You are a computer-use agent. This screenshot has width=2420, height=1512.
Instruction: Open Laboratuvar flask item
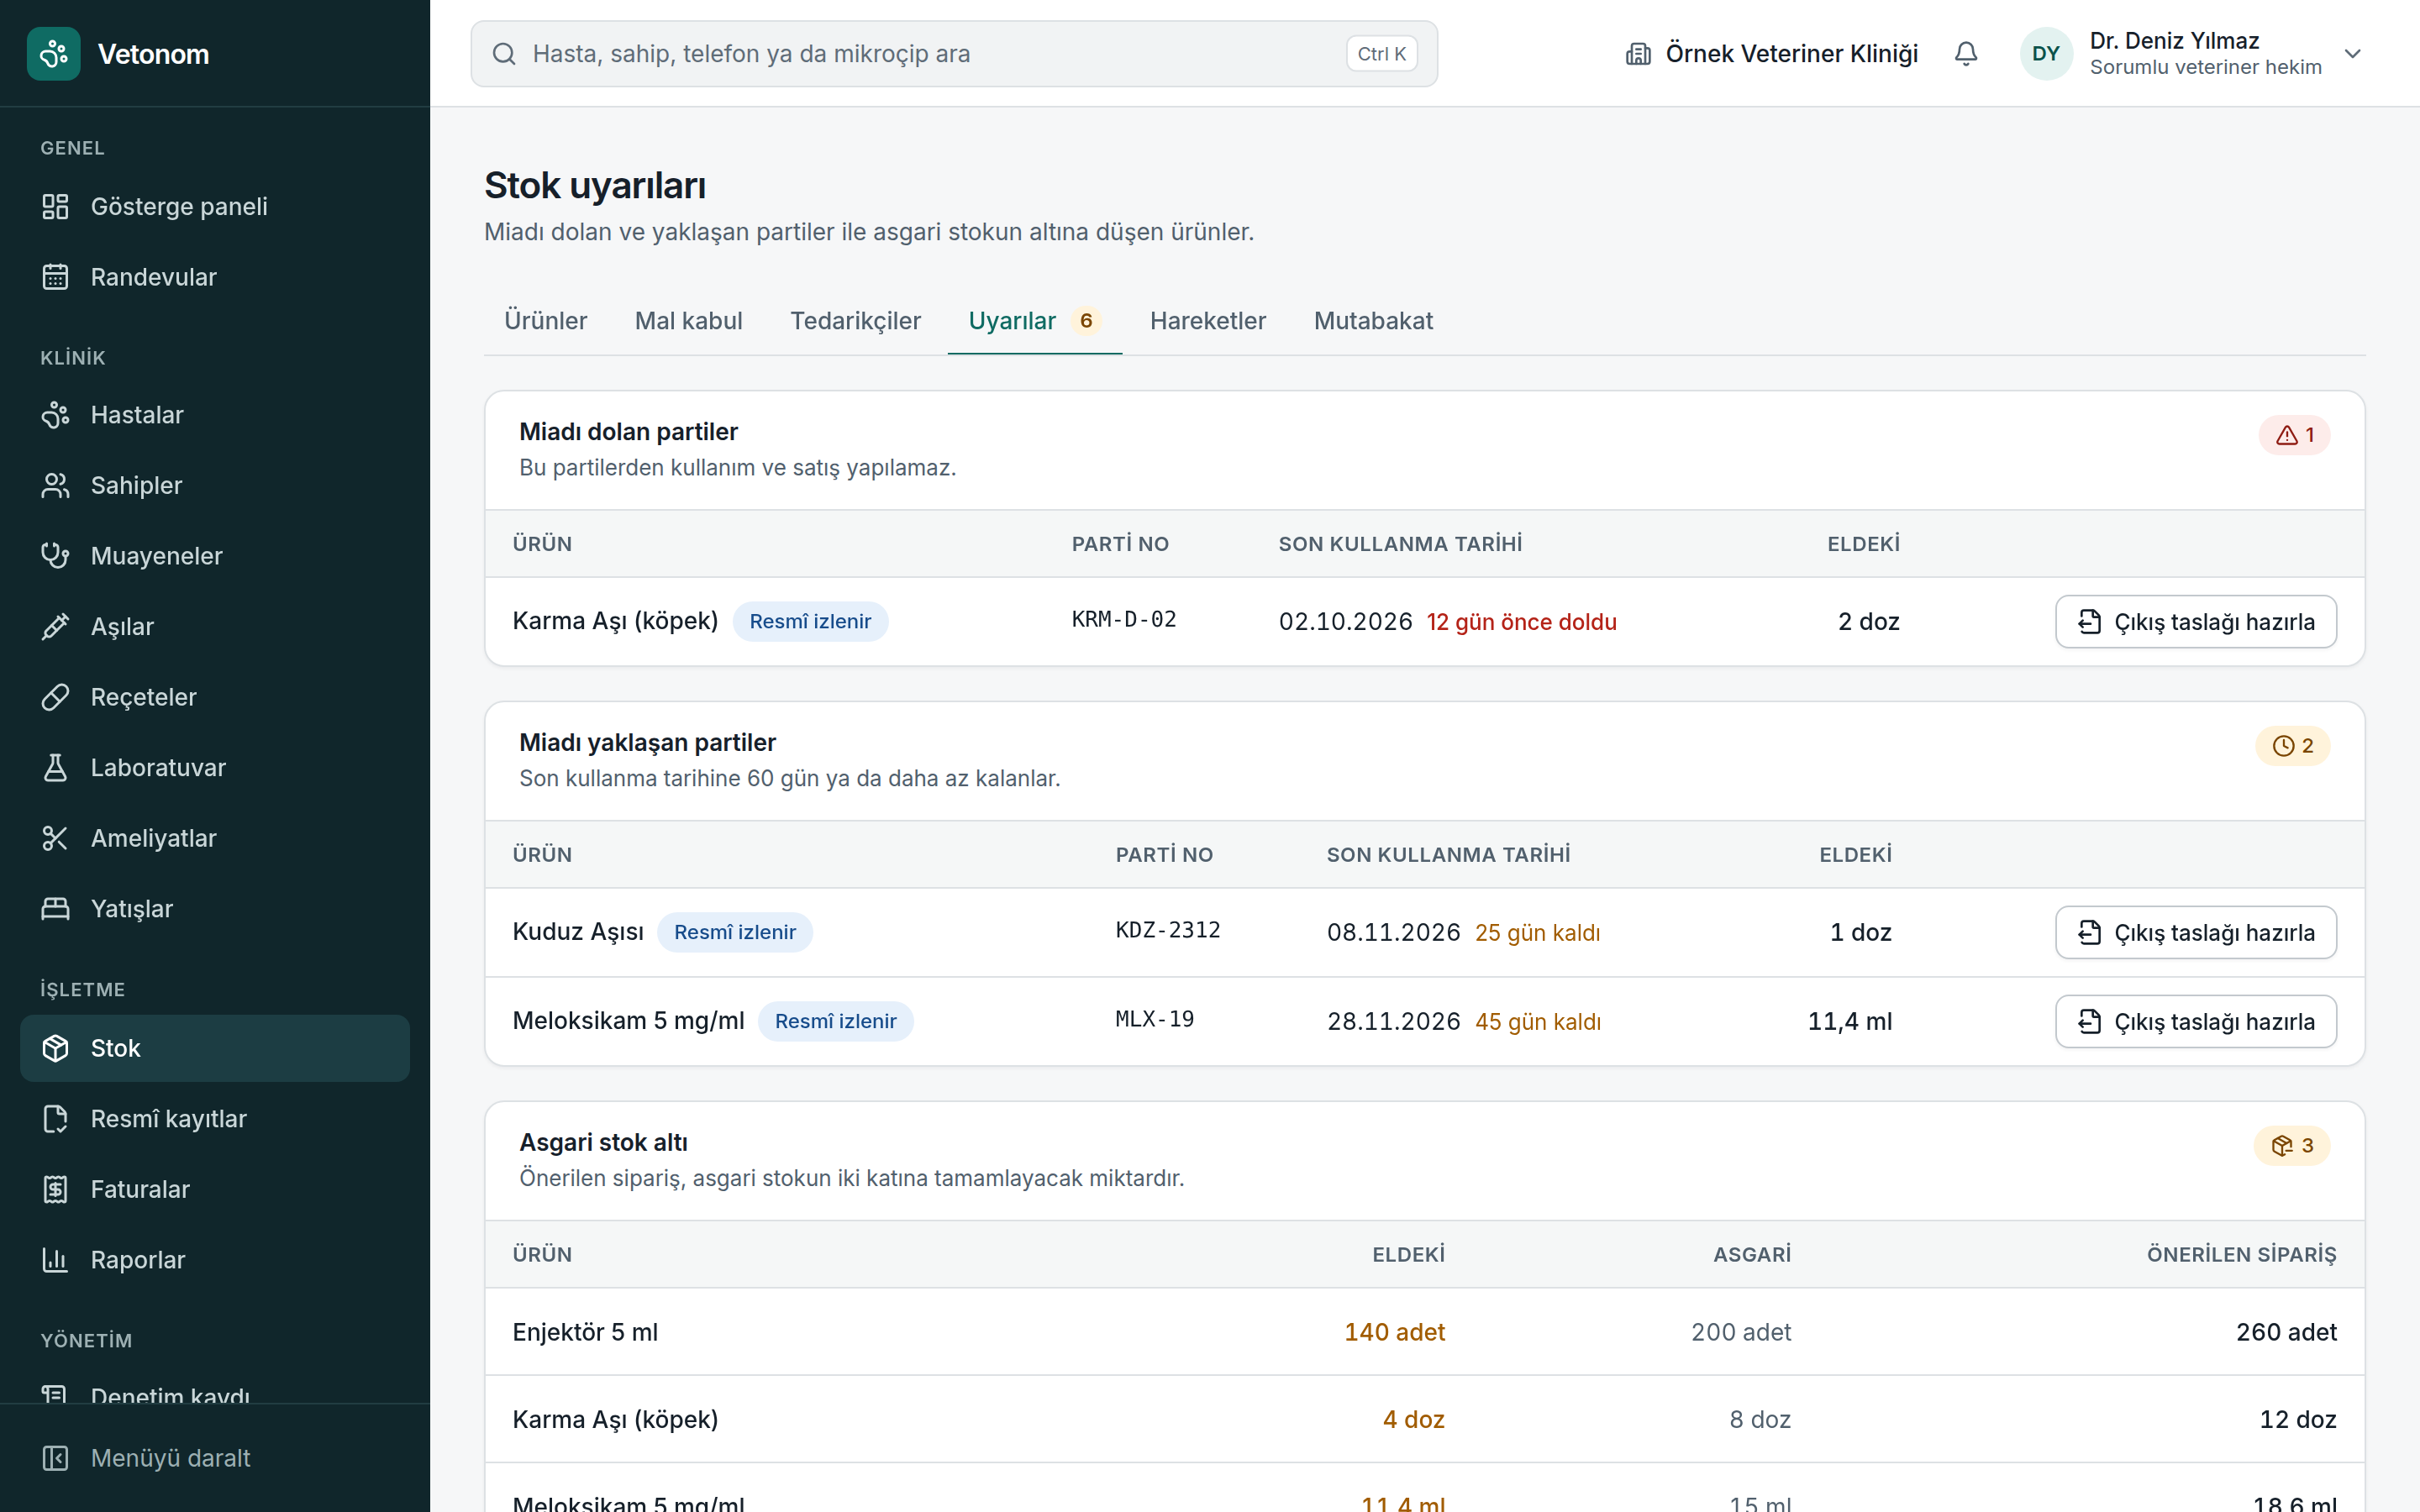[215, 768]
